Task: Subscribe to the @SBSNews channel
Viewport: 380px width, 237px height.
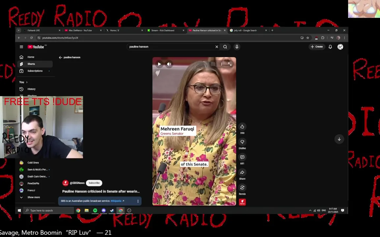Action: [x=94, y=183]
